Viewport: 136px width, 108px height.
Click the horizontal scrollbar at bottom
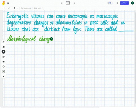tap(50, 107)
